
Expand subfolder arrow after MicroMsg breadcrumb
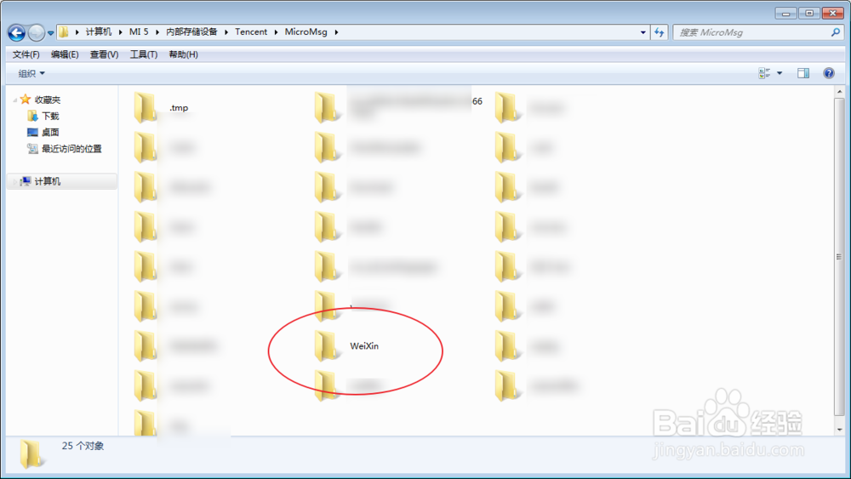coord(336,32)
